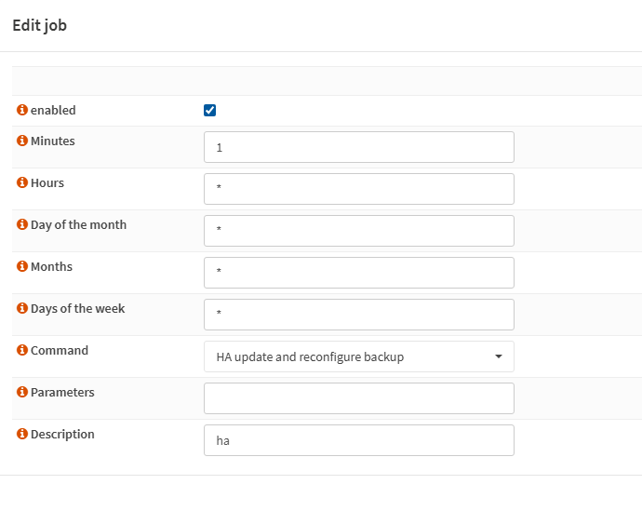Open info icon for Day of the month
Screen dimensions: 642x511
click(22, 224)
